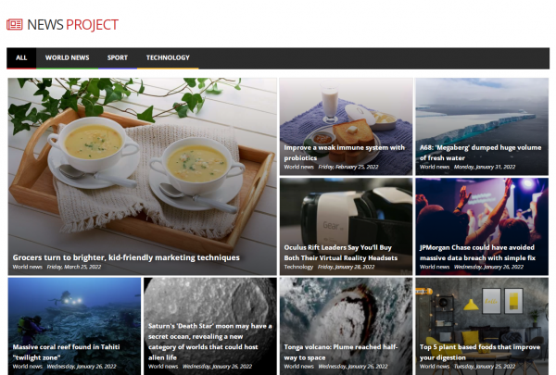Image resolution: width=556 pixels, height=375 pixels.
Task: Open the NEWS PROJECT site title
Action: (72, 25)
